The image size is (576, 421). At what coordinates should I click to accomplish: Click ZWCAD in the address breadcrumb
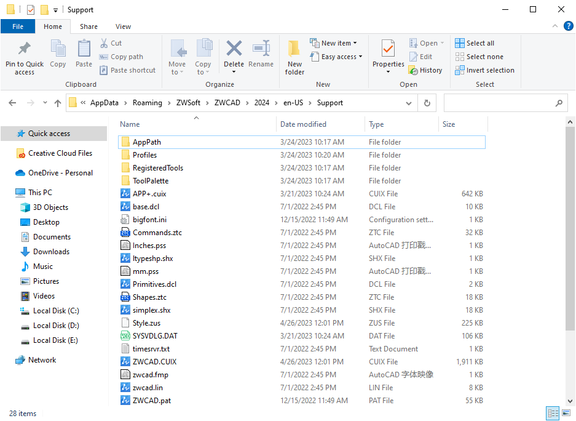(x=227, y=103)
